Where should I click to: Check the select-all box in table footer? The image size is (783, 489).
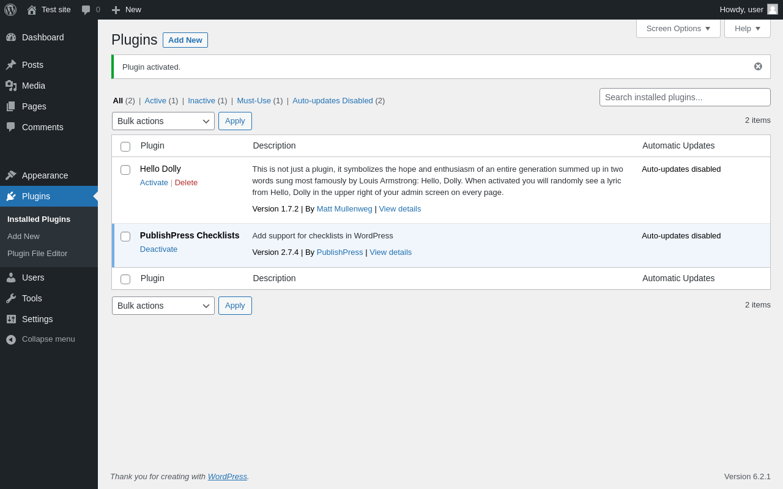125,279
